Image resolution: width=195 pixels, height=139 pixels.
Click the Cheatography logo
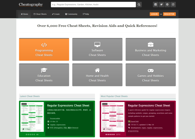(x=31, y=5)
